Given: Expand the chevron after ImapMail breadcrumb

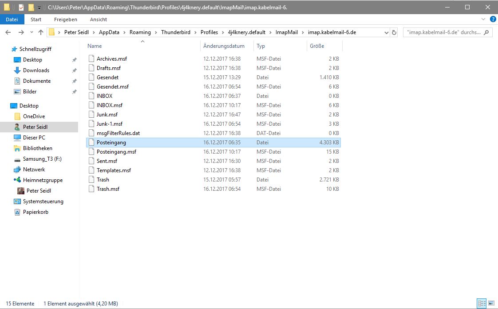Looking at the screenshot, I should coord(303,32).
